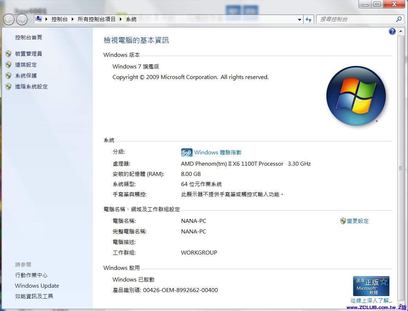
Task: Go to 控制台首頁
Action: pyautogui.click(x=29, y=38)
